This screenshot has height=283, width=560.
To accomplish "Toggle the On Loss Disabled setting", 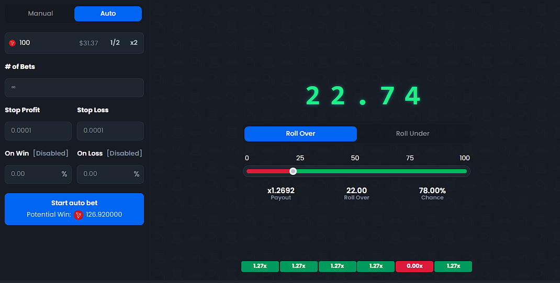I will coord(124,153).
